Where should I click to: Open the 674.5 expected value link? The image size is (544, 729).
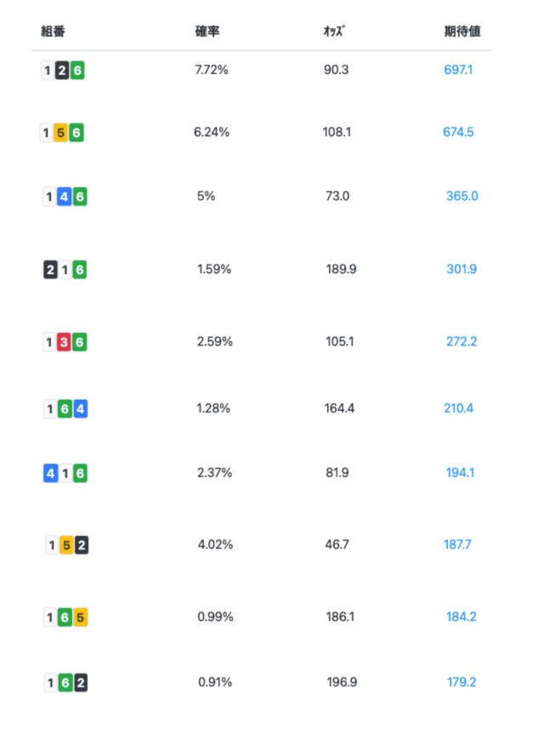[458, 132]
